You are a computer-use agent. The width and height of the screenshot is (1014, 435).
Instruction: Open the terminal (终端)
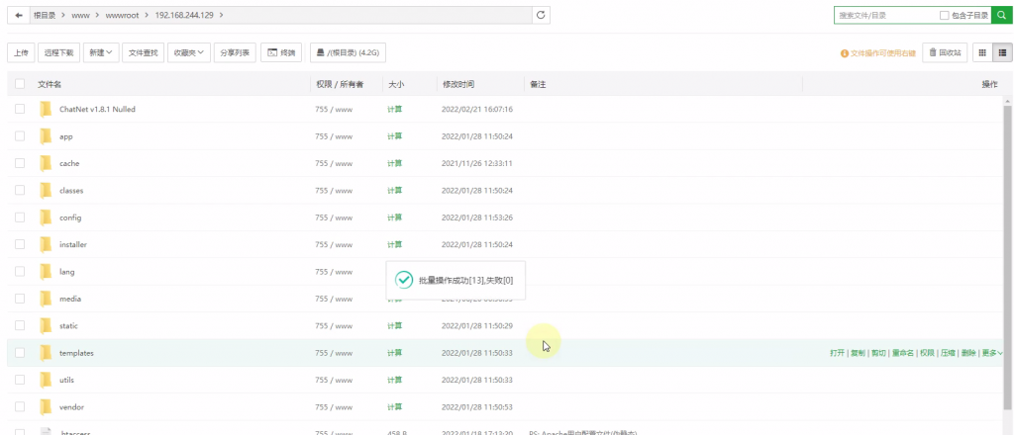[x=282, y=52]
